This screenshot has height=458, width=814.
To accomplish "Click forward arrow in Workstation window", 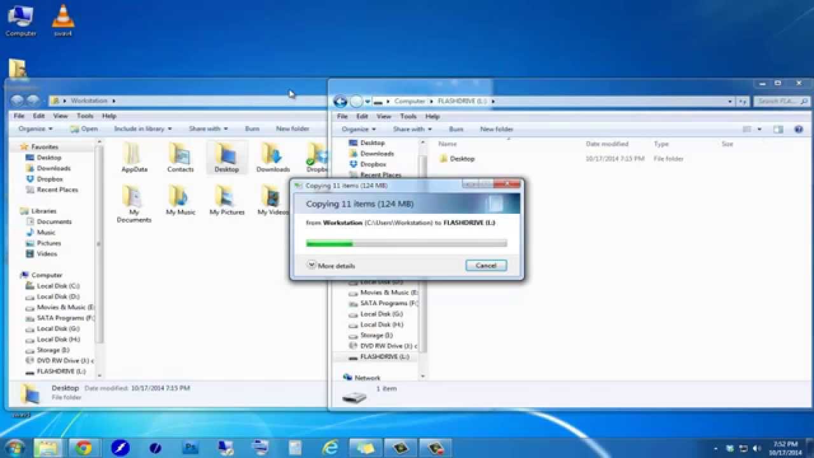I will click(x=32, y=101).
